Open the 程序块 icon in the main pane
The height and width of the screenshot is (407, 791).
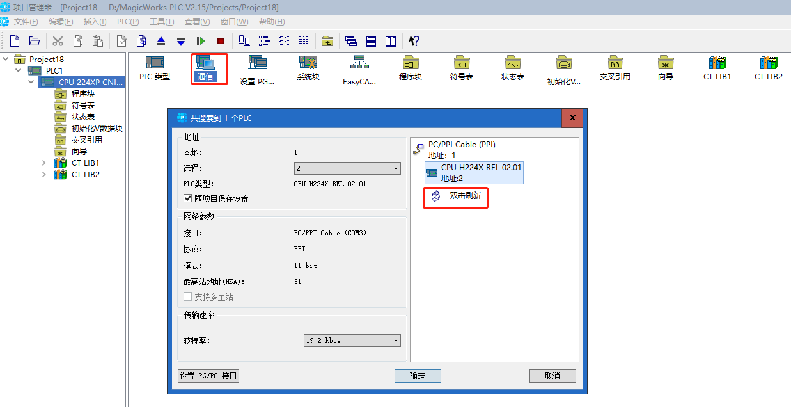click(x=411, y=68)
